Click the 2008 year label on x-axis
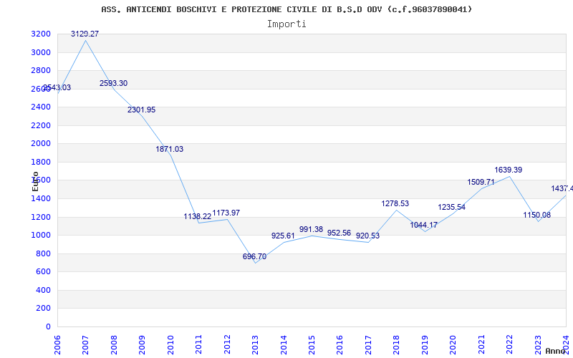Viewport: 573px width, 358px height. [114, 345]
